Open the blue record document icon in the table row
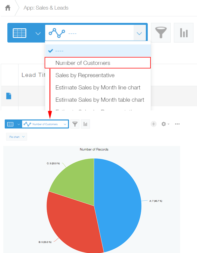This screenshot has width=197, height=253. pyautogui.click(x=9, y=96)
